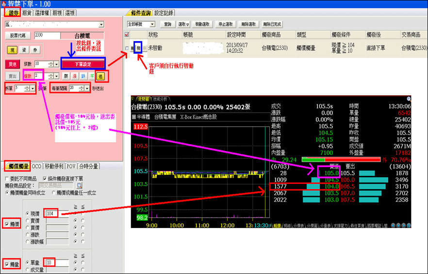Click the 限 limit price button
Image resolution: width=428 pixels, height=274 pixels.
coord(66,76)
